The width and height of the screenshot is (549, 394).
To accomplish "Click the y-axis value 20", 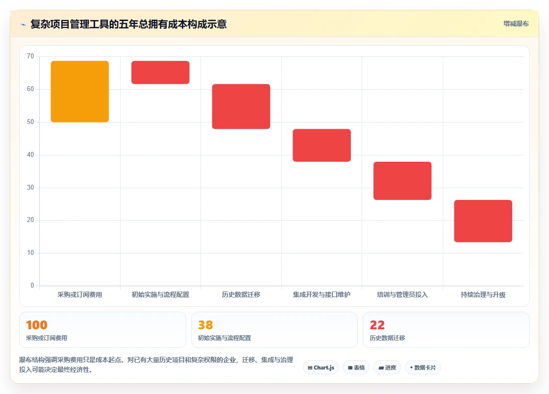I will pyautogui.click(x=30, y=220).
